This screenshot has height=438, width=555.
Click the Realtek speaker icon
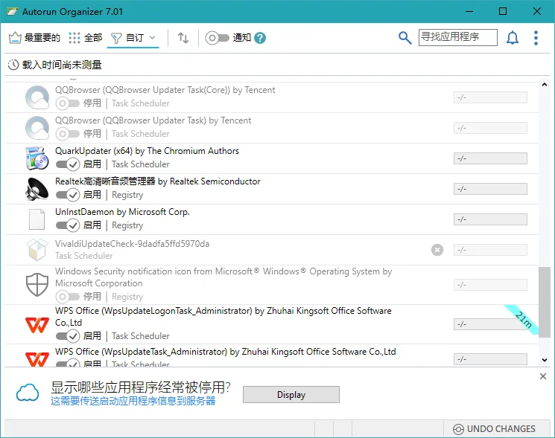click(37, 188)
